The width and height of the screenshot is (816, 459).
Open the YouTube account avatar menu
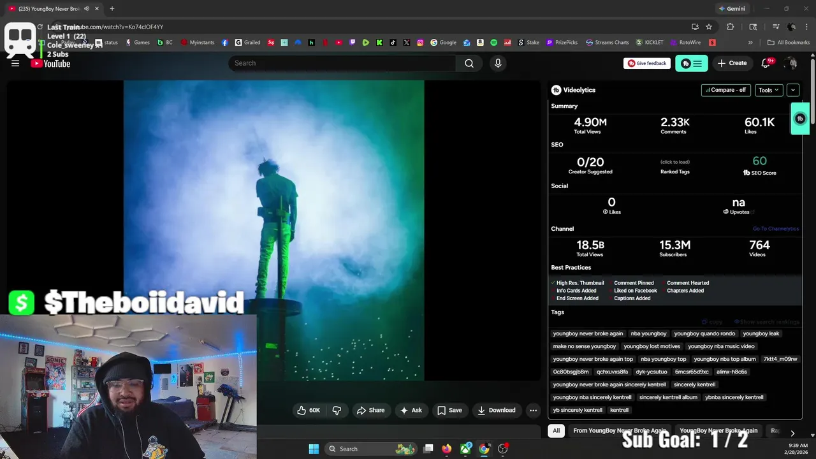pos(791,63)
